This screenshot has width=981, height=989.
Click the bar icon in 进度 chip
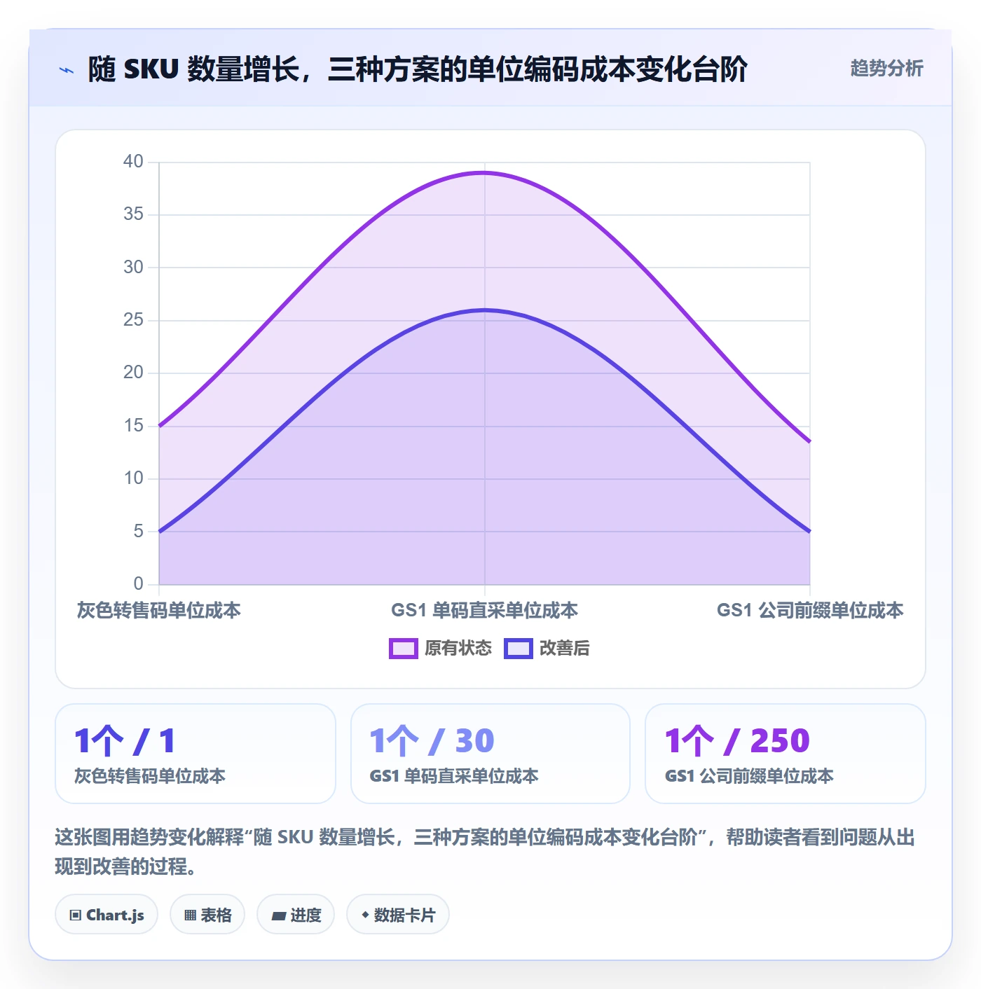(279, 916)
